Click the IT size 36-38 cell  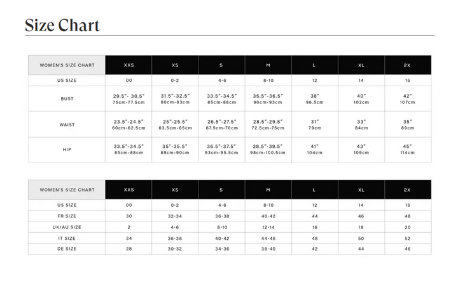[x=175, y=238]
